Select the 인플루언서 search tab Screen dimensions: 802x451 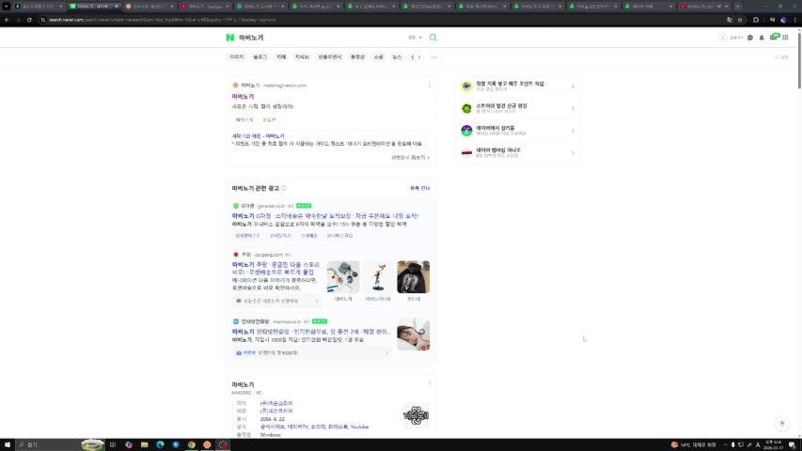pos(329,57)
